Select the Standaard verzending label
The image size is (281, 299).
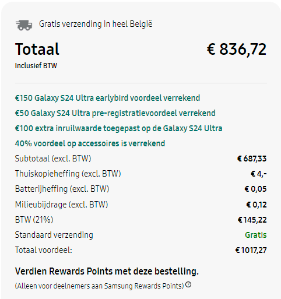(54, 235)
